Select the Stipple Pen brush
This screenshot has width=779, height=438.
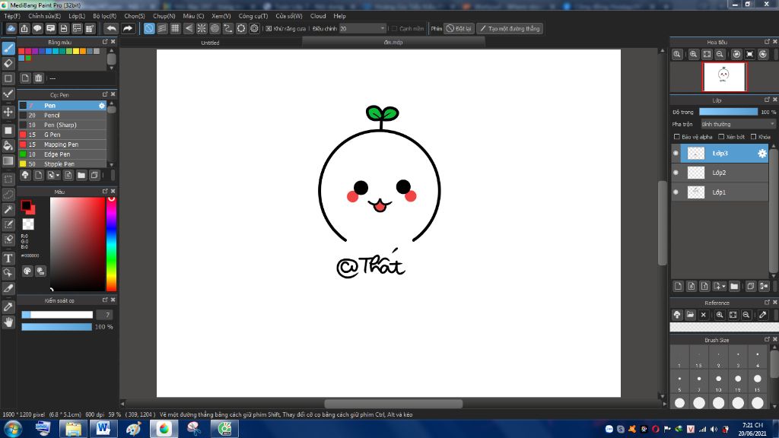[62, 164]
